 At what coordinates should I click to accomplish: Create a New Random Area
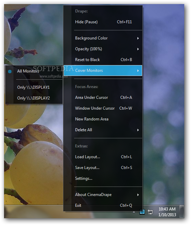pyautogui.click(x=103, y=119)
